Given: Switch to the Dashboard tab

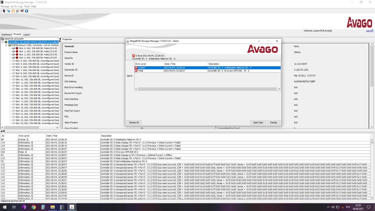Looking at the screenshot, I should [x=6, y=35].
